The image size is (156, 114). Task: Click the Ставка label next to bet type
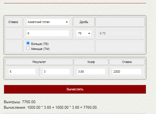[13, 22]
